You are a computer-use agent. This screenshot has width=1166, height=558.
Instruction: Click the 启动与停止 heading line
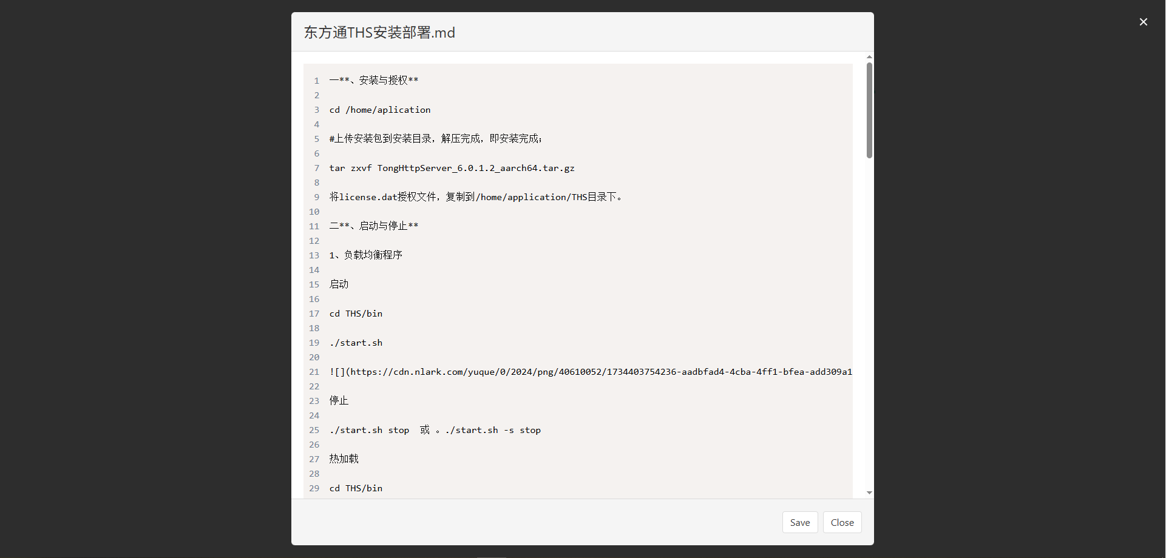(374, 226)
